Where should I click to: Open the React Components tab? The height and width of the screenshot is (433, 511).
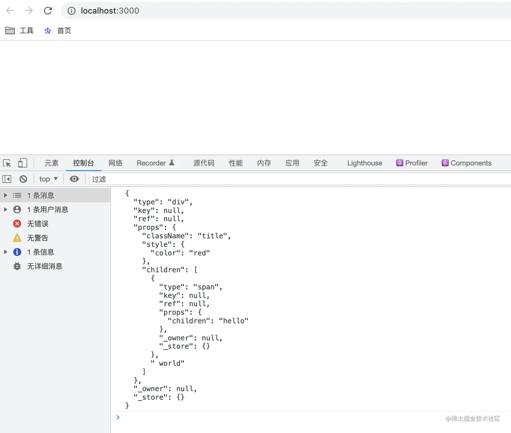point(466,163)
